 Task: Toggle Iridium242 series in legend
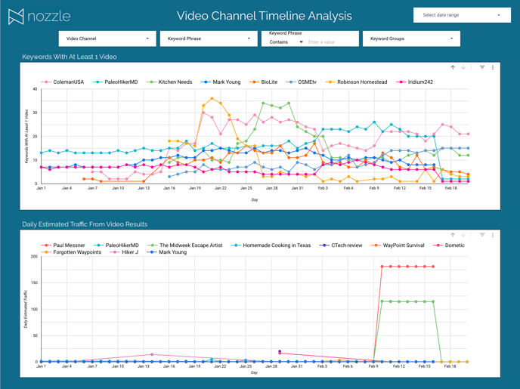click(x=414, y=82)
